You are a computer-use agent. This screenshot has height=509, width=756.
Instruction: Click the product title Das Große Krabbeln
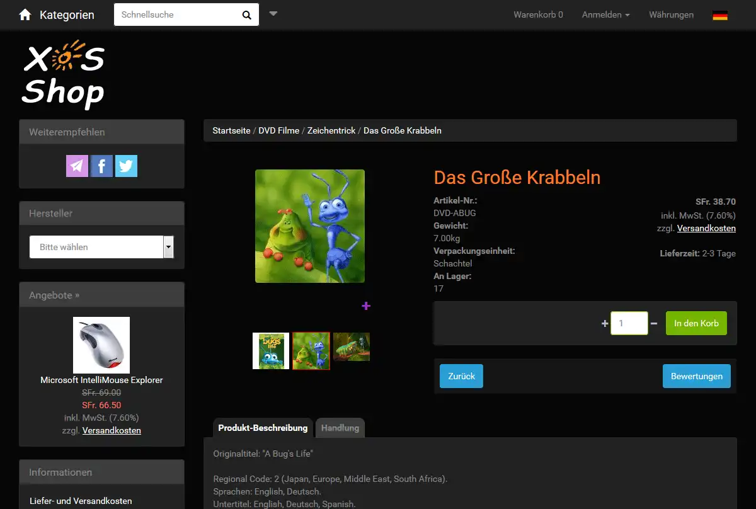517,178
